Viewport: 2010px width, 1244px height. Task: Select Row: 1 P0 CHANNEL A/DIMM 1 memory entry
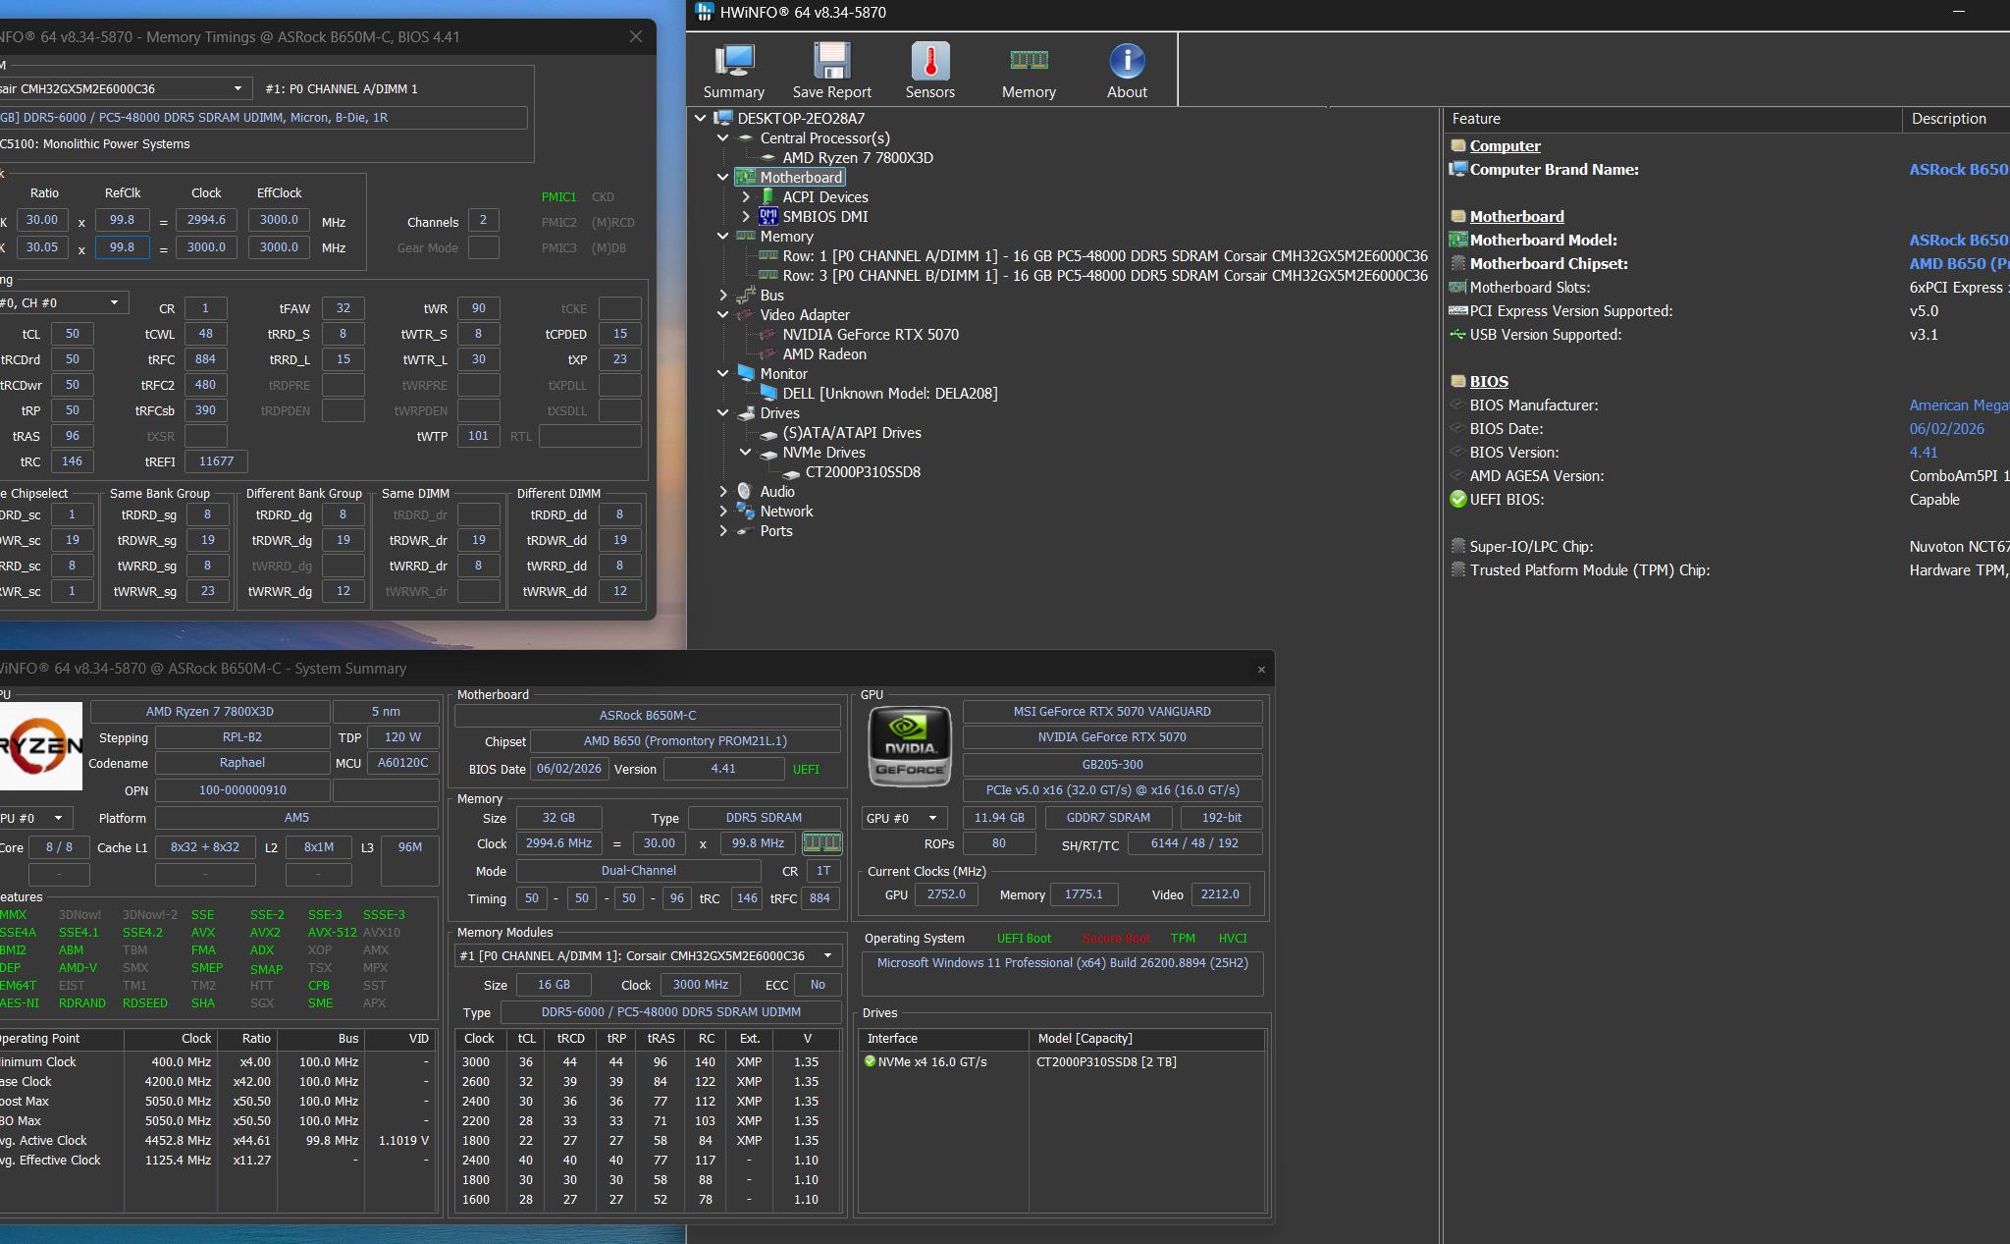click(1105, 256)
